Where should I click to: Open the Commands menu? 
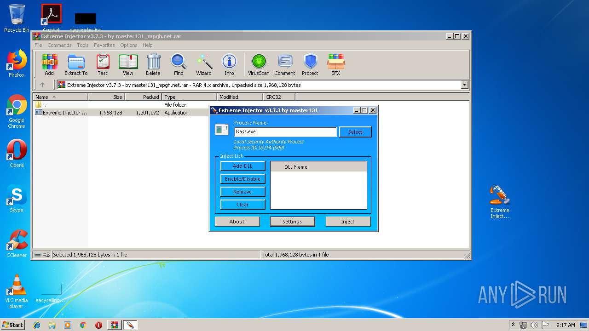(x=59, y=45)
